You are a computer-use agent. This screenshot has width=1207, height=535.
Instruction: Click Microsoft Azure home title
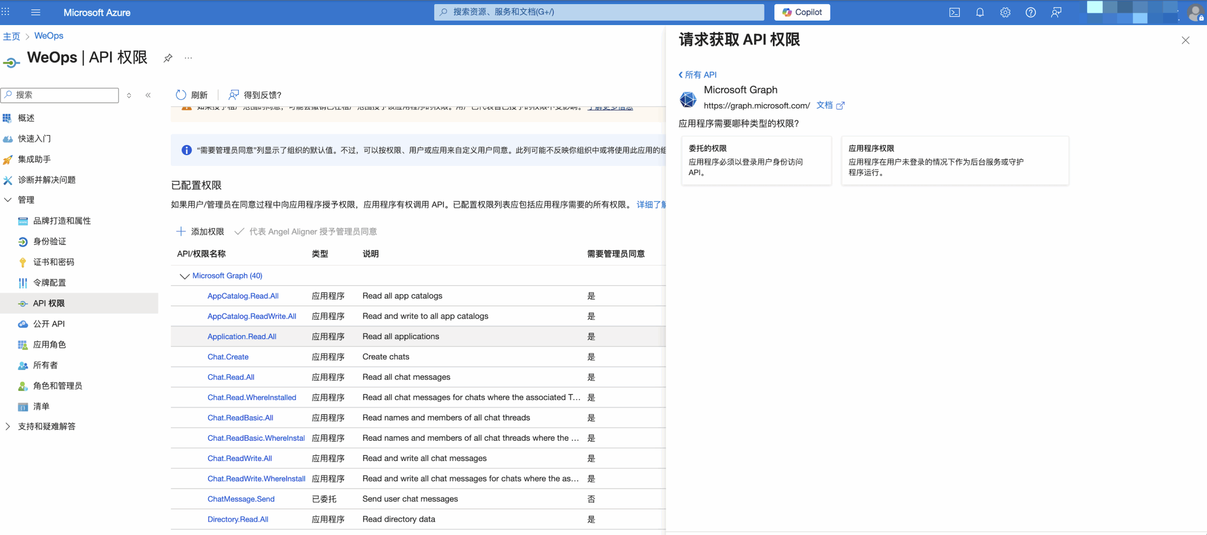point(97,13)
